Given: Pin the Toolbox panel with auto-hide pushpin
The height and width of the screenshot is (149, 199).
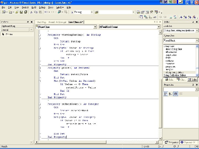Looking at the screenshot, I should click(x=28, y=22).
